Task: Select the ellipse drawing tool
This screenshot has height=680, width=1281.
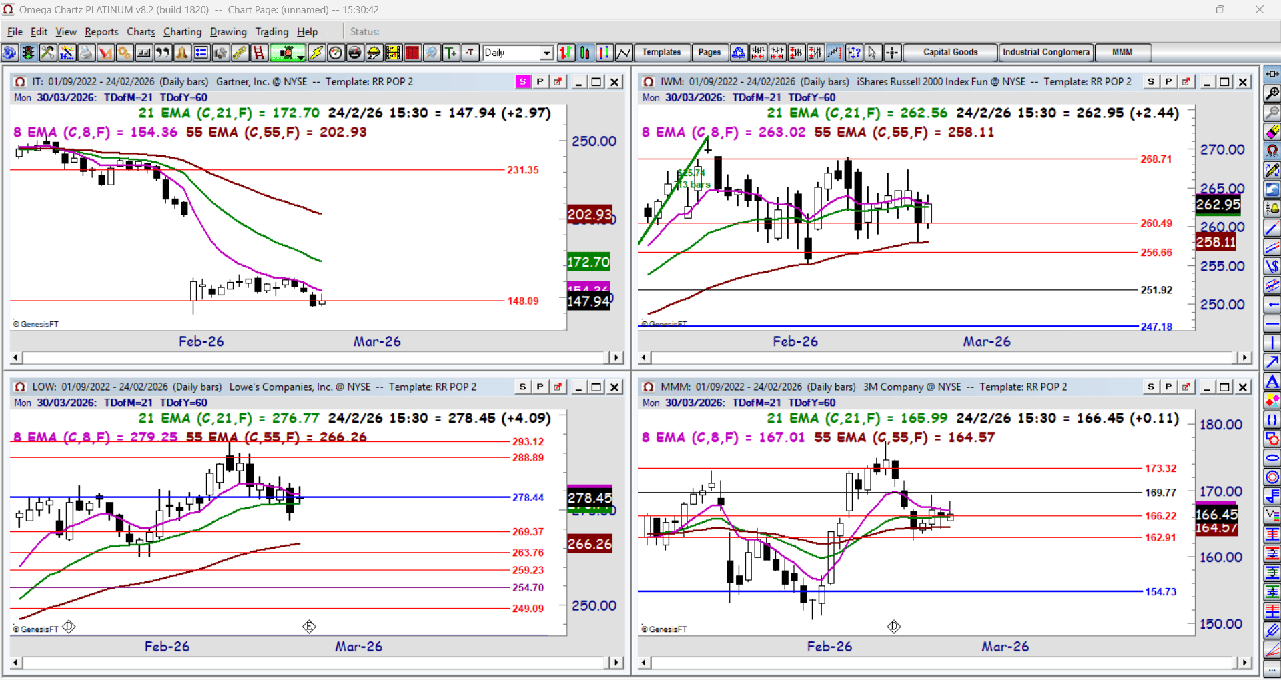Action: (1272, 458)
